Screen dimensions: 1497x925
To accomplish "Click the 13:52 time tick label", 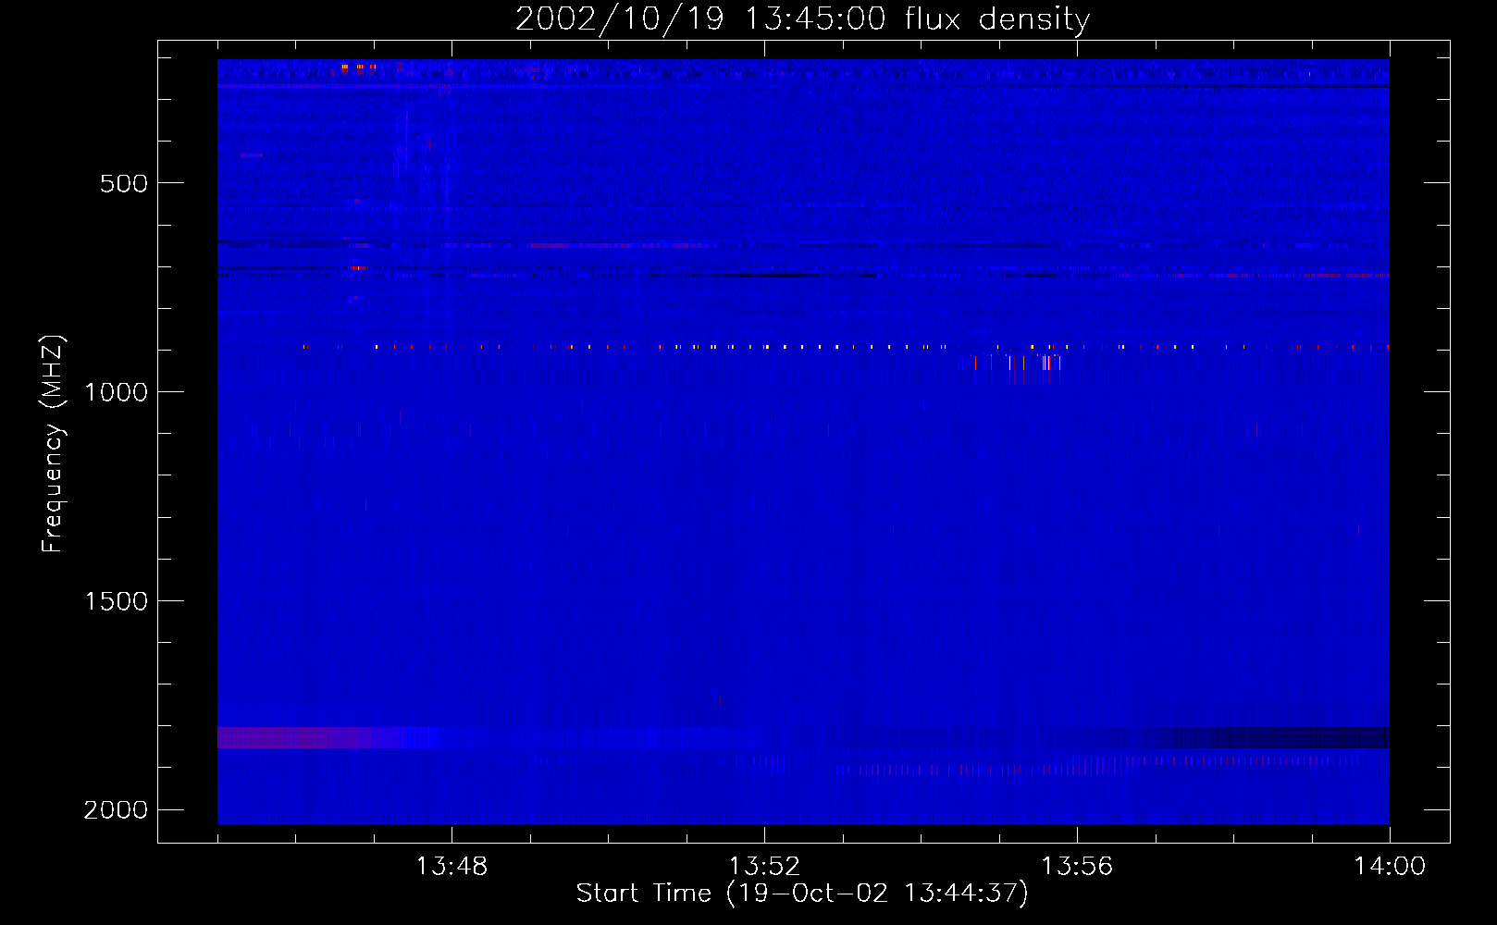I will pos(764,867).
